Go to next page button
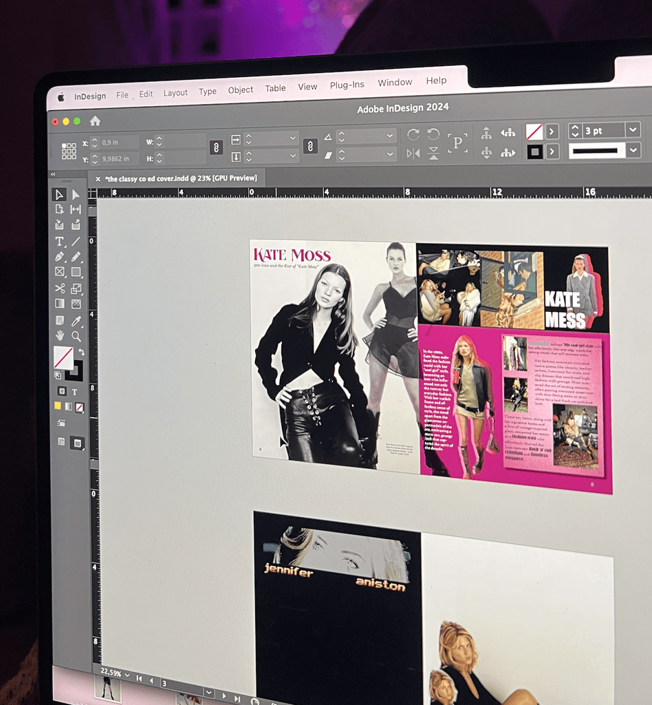 click(x=224, y=695)
